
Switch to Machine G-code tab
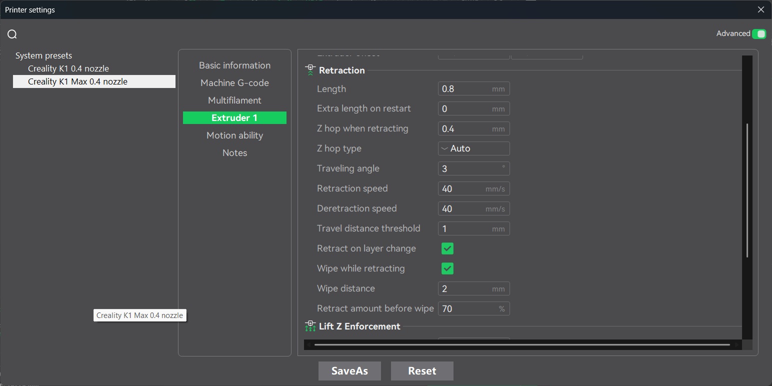234,83
